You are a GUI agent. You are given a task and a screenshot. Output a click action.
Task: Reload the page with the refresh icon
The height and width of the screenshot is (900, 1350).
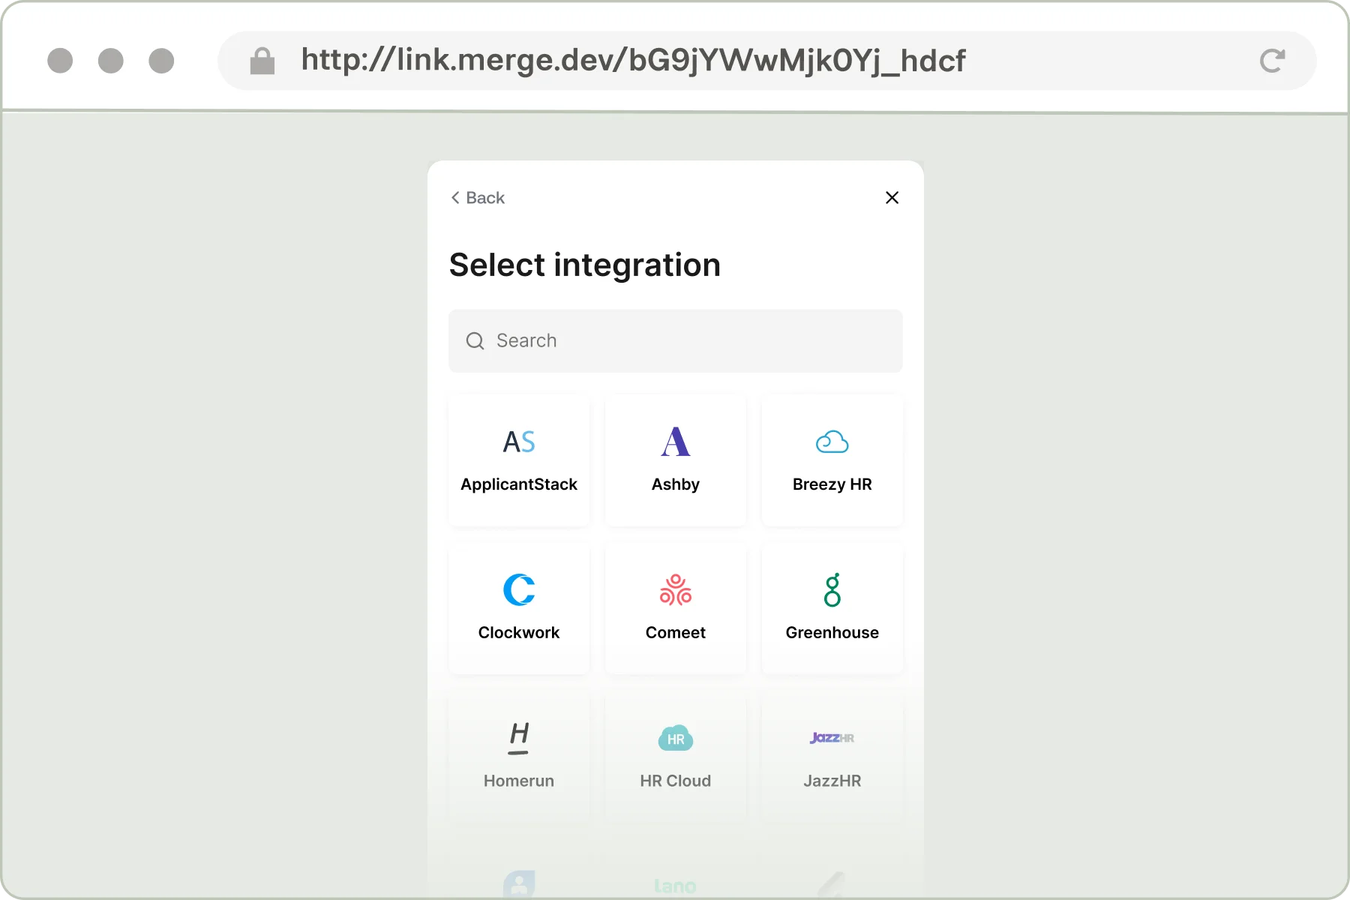(1272, 61)
